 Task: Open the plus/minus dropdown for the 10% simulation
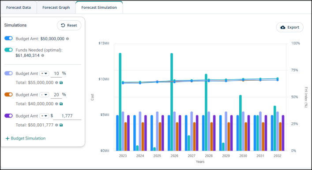pyautogui.click(x=44, y=74)
